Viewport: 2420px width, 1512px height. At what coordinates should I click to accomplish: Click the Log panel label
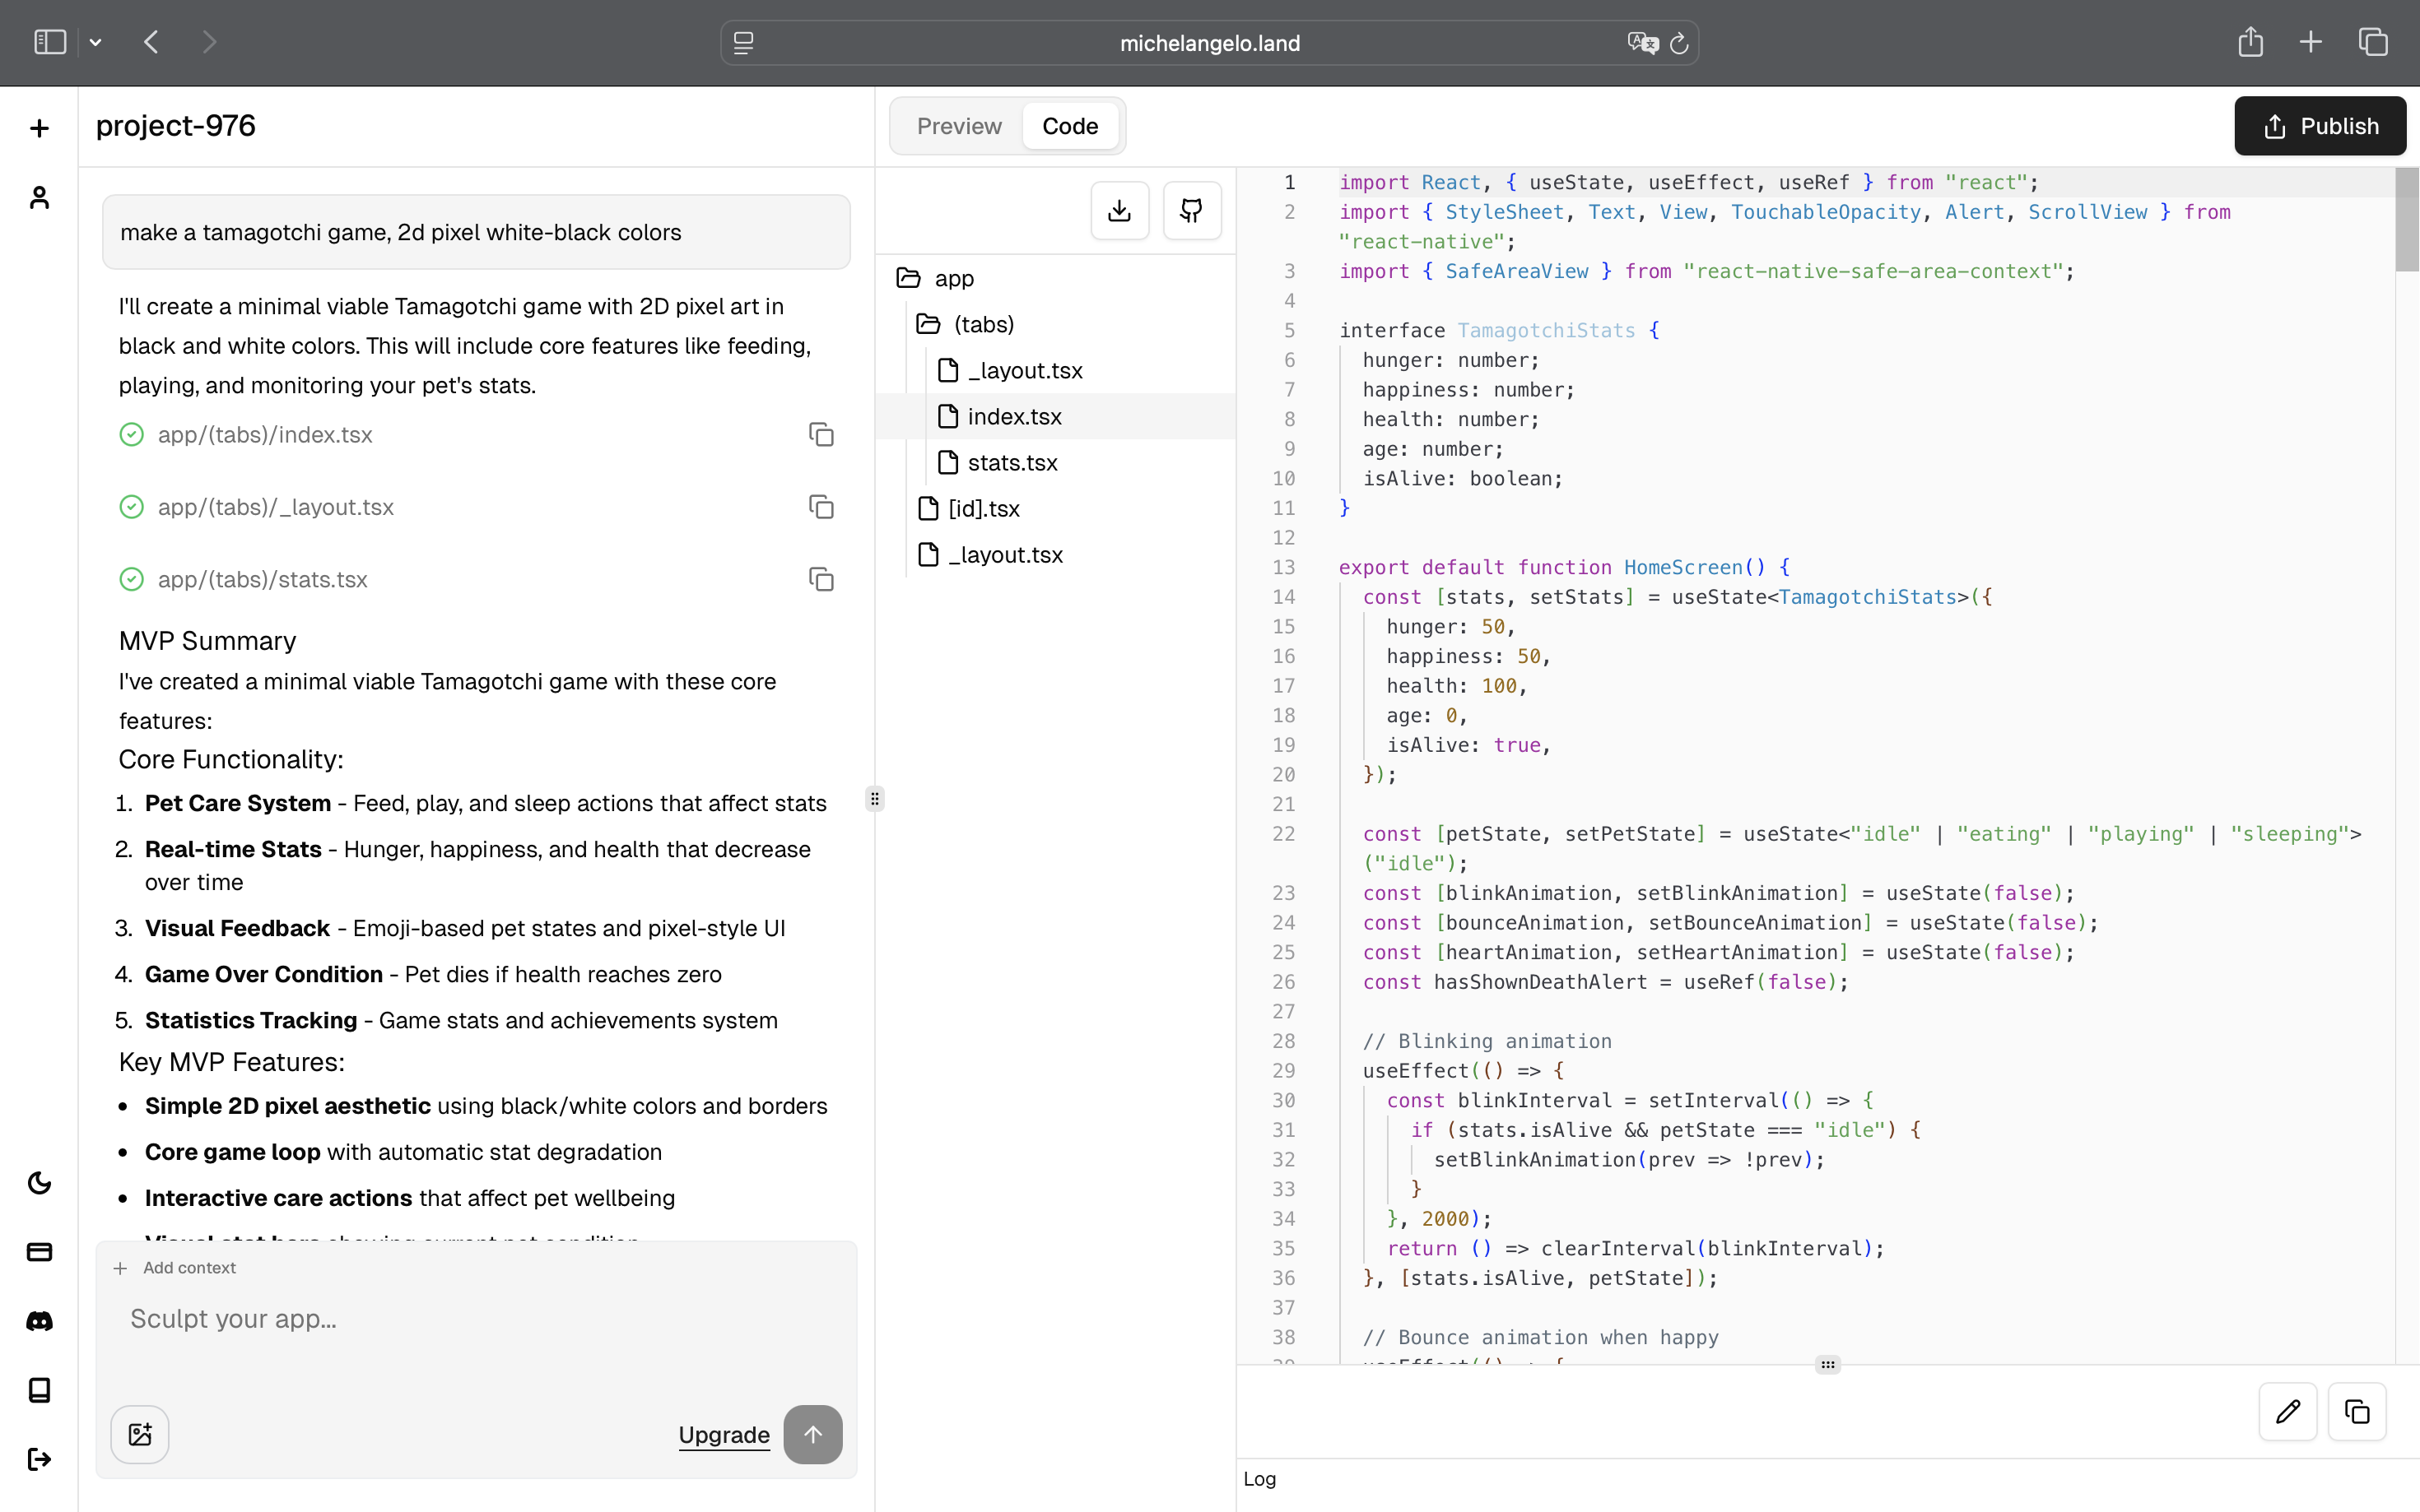pyautogui.click(x=1259, y=1479)
